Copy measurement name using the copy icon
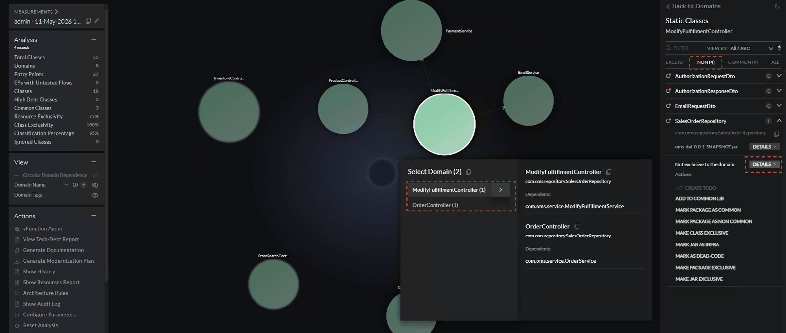The height and width of the screenshot is (333, 786). pos(88,21)
